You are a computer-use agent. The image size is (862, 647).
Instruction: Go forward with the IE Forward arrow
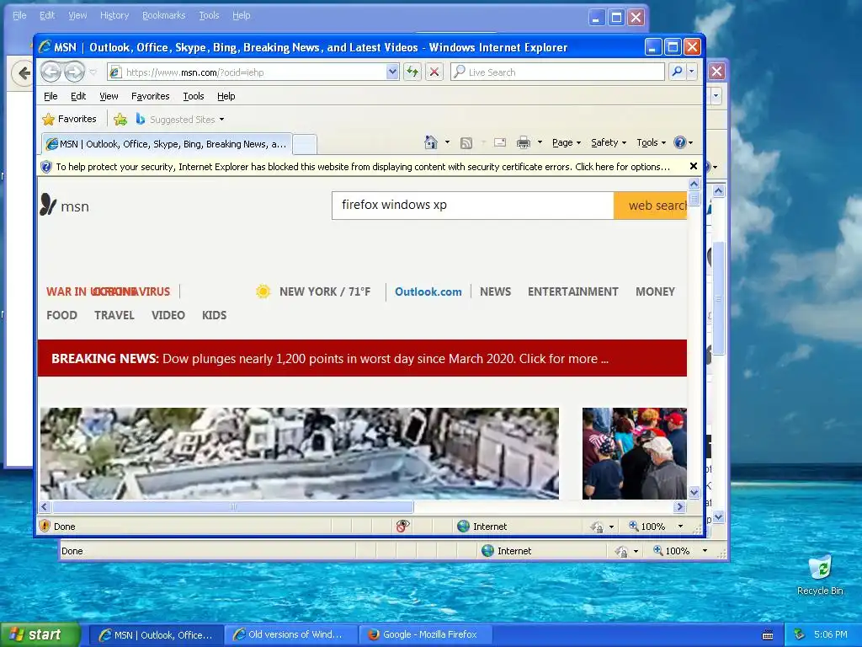tap(74, 72)
